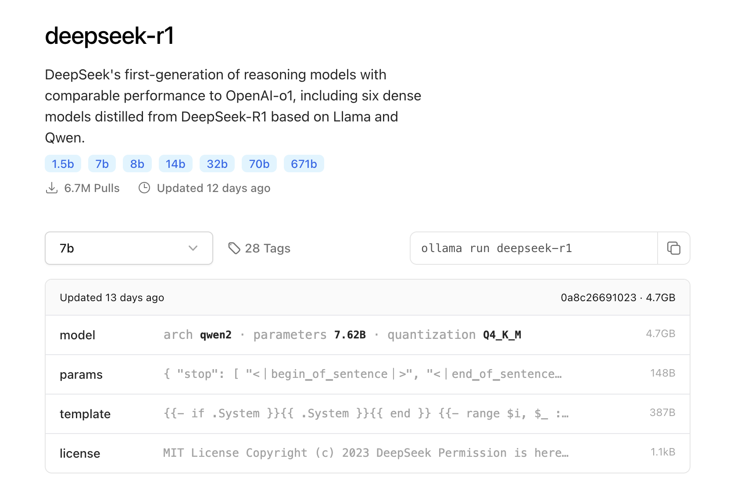
Task: Choose the 32b size badge
Action: pos(217,164)
